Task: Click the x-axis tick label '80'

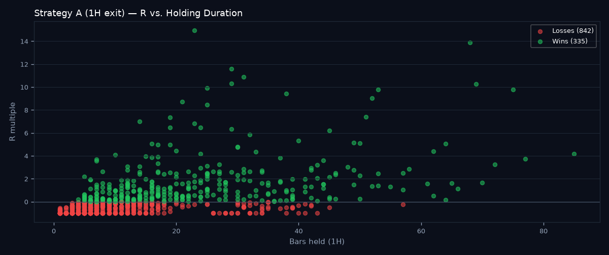Action: click(543, 231)
